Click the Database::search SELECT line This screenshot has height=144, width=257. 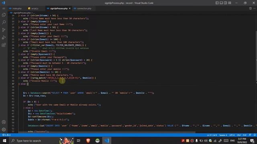tap(88, 93)
